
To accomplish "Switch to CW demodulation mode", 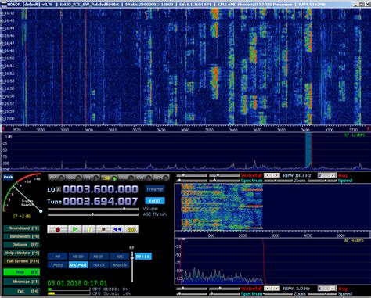I will [x=143, y=178].
